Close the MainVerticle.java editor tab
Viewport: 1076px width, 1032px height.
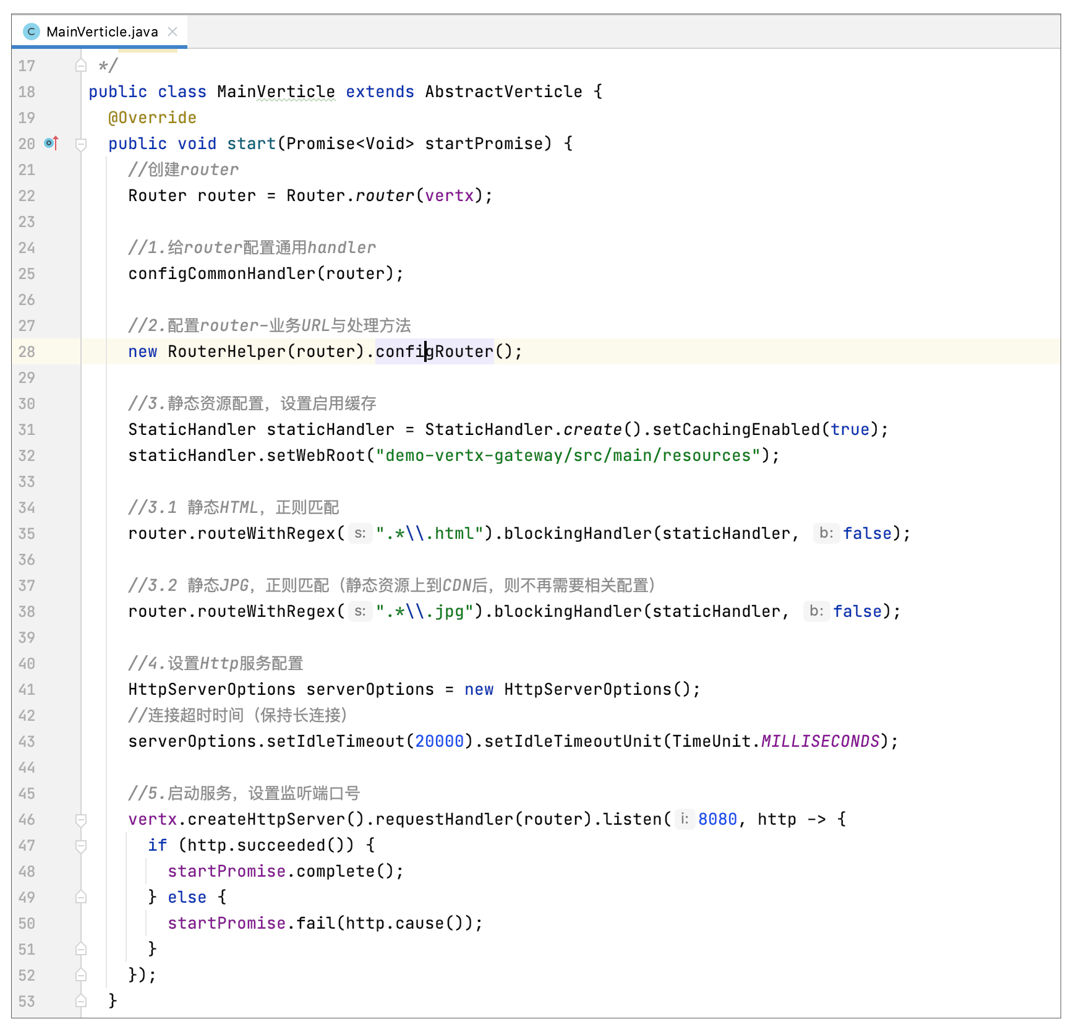173,32
